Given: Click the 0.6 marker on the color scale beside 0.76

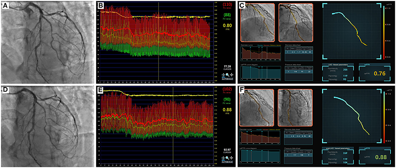Looking at the screenshot, I should [x=388, y=41].
